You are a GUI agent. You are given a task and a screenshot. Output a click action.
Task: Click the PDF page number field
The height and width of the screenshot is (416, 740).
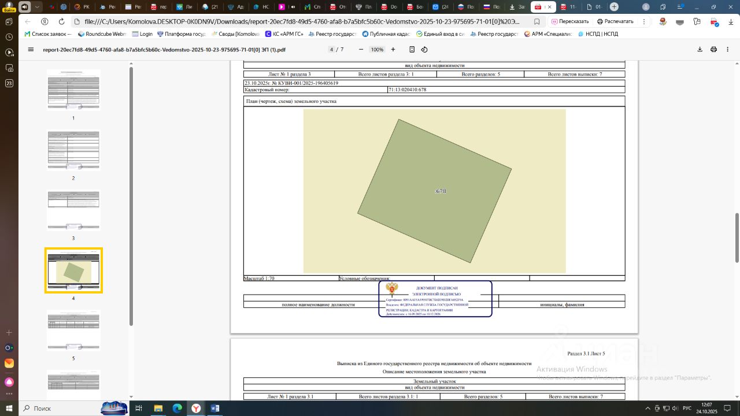coord(331,50)
